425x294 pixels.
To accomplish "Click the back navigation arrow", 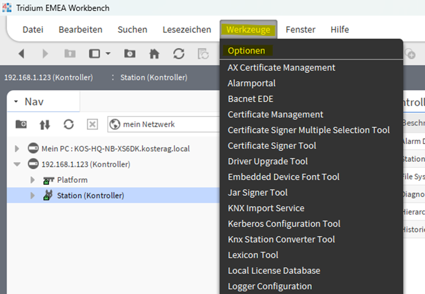I will tap(22, 54).
